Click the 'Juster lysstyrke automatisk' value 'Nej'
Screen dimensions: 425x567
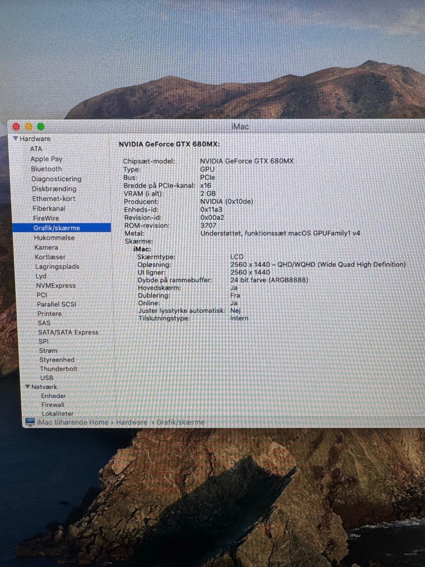pyautogui.click(x=236, y=311)
